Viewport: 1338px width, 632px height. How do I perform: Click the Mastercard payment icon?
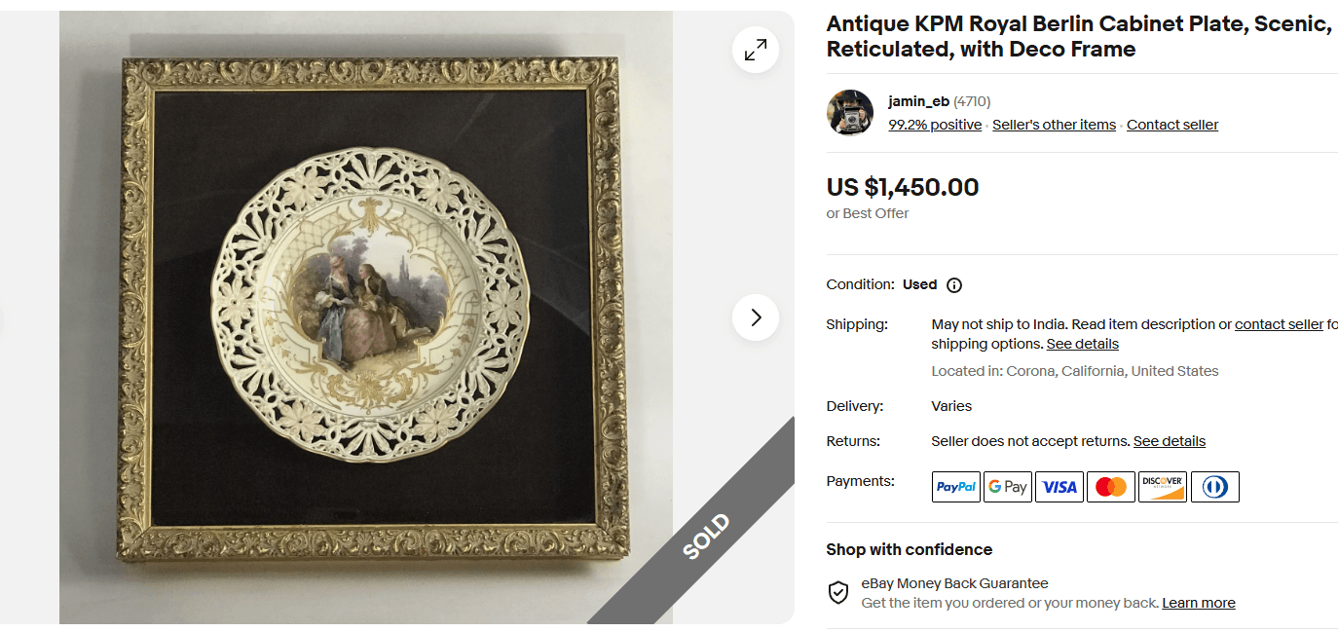[1110, 486]
